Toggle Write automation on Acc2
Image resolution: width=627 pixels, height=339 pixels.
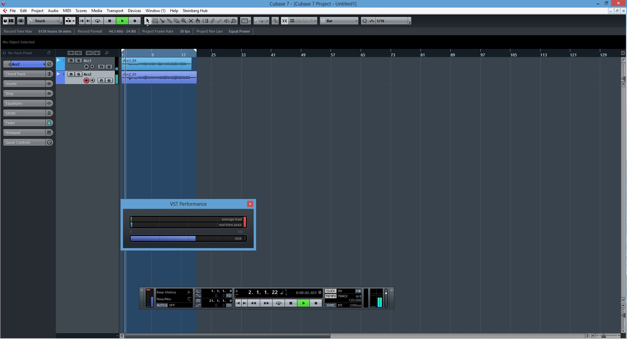pyautogui.click(x=109, y=81)
